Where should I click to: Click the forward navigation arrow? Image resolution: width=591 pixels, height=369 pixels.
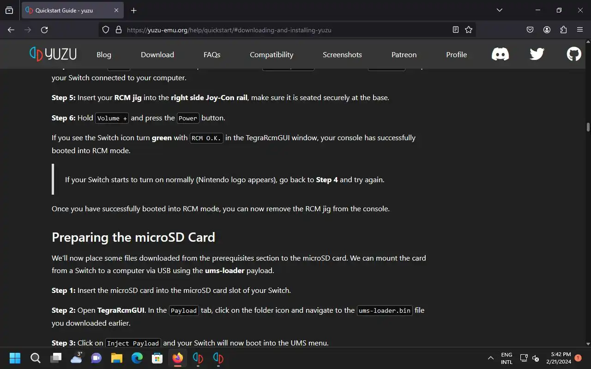pos(28,30)
